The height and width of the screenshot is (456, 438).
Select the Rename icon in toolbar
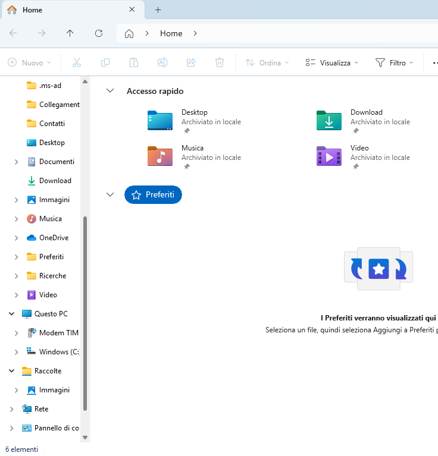pos(162,62)
